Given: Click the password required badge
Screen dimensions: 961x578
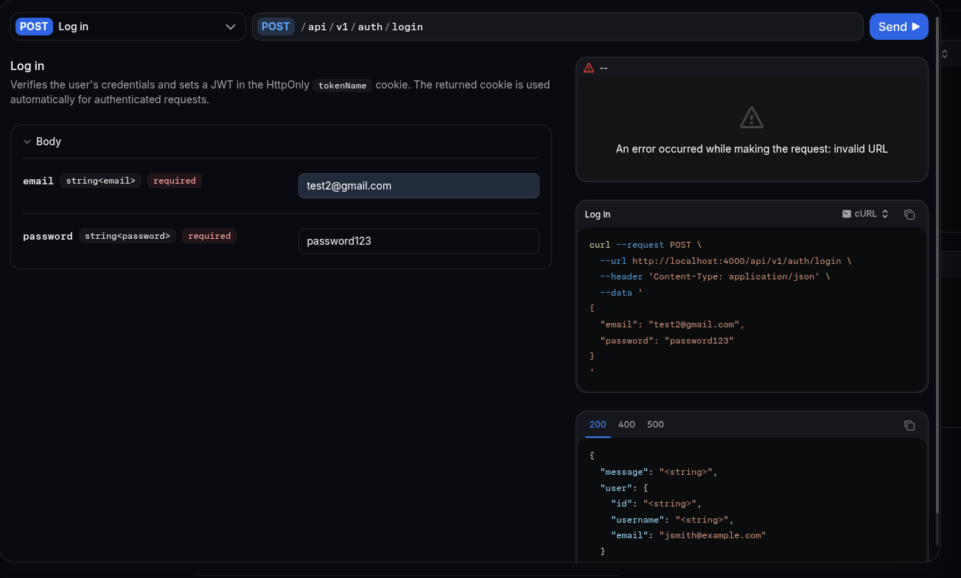Looking at the screenshot, I should (209, 236).
